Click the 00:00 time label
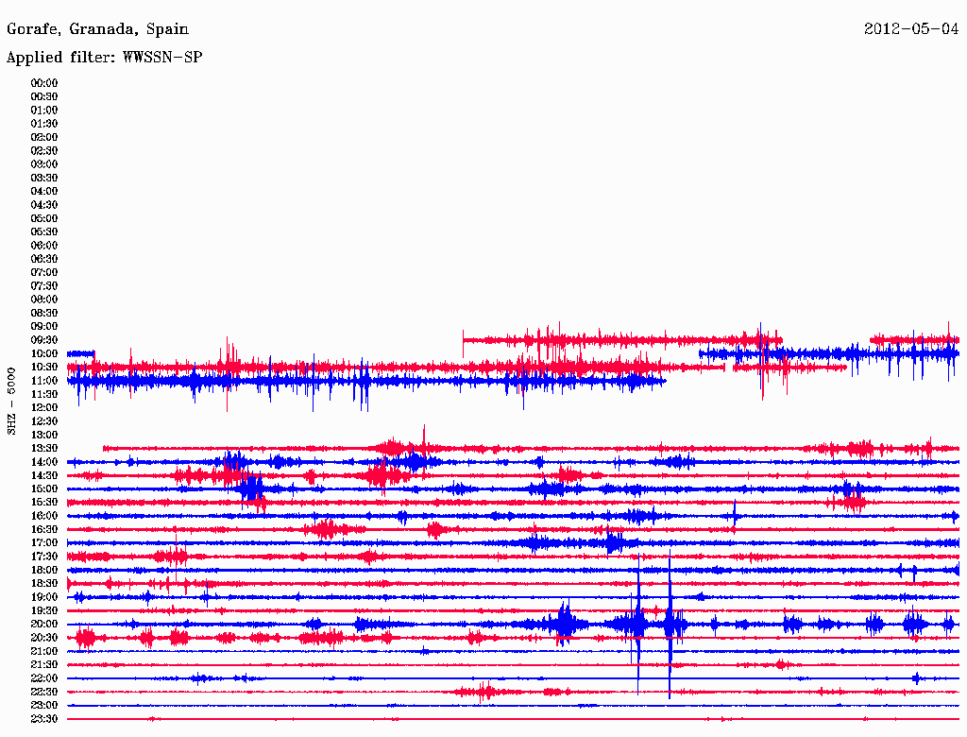The image size is (967, 737). tap(44, 83)
